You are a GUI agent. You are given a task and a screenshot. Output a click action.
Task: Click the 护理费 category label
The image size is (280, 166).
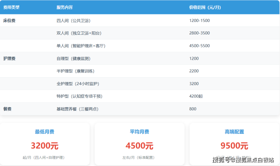tap(9, 59)
